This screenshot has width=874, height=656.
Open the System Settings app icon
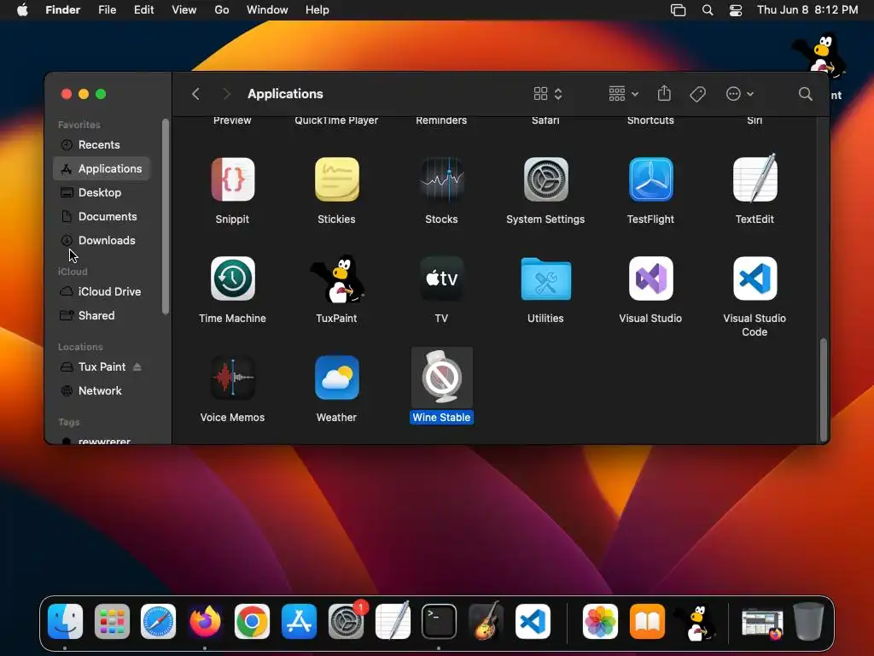point(545,179)
